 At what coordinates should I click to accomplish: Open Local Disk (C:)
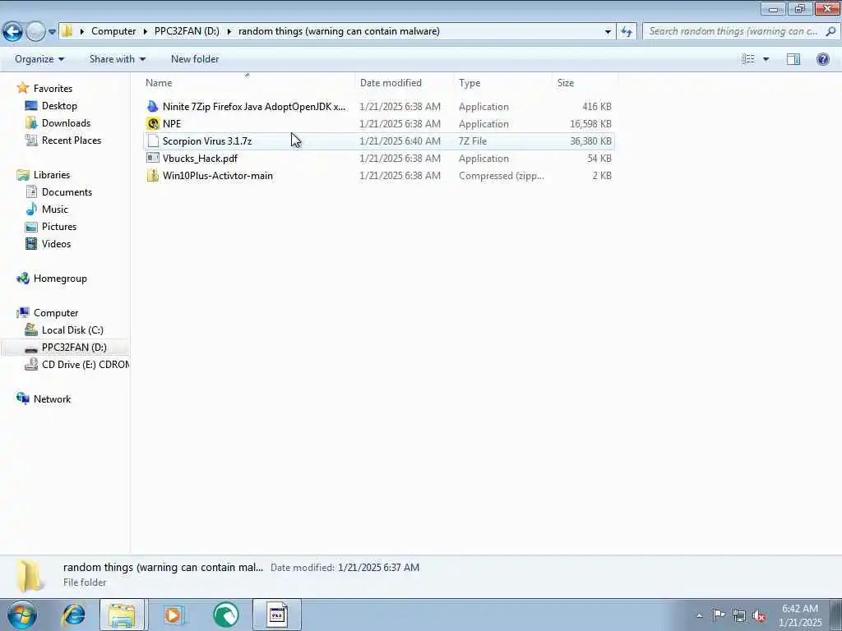[72, 330]
